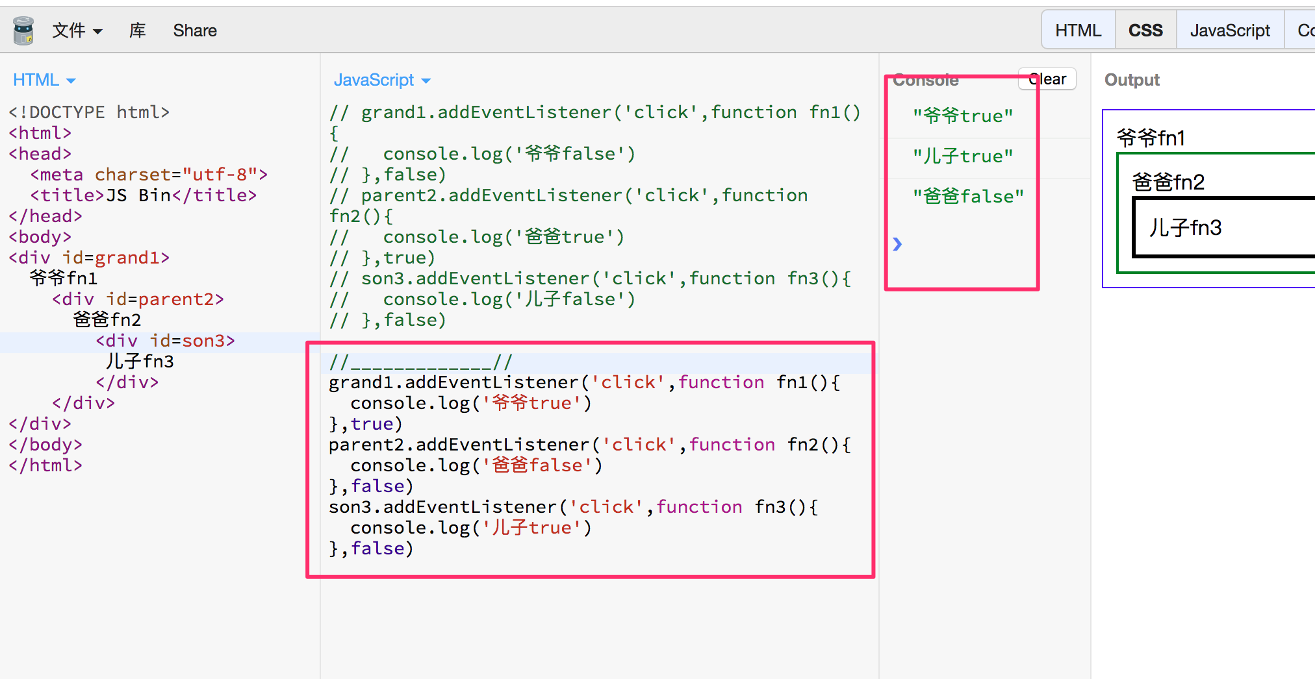This screenshot has height=679, width=1315.
Task: Click the console.log('爸爸false') code line
Action: point(476,465)
